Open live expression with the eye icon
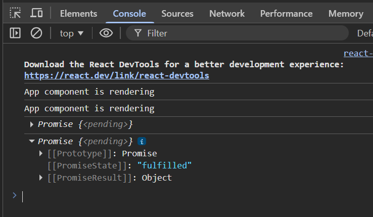 click(x=106, y=33)
